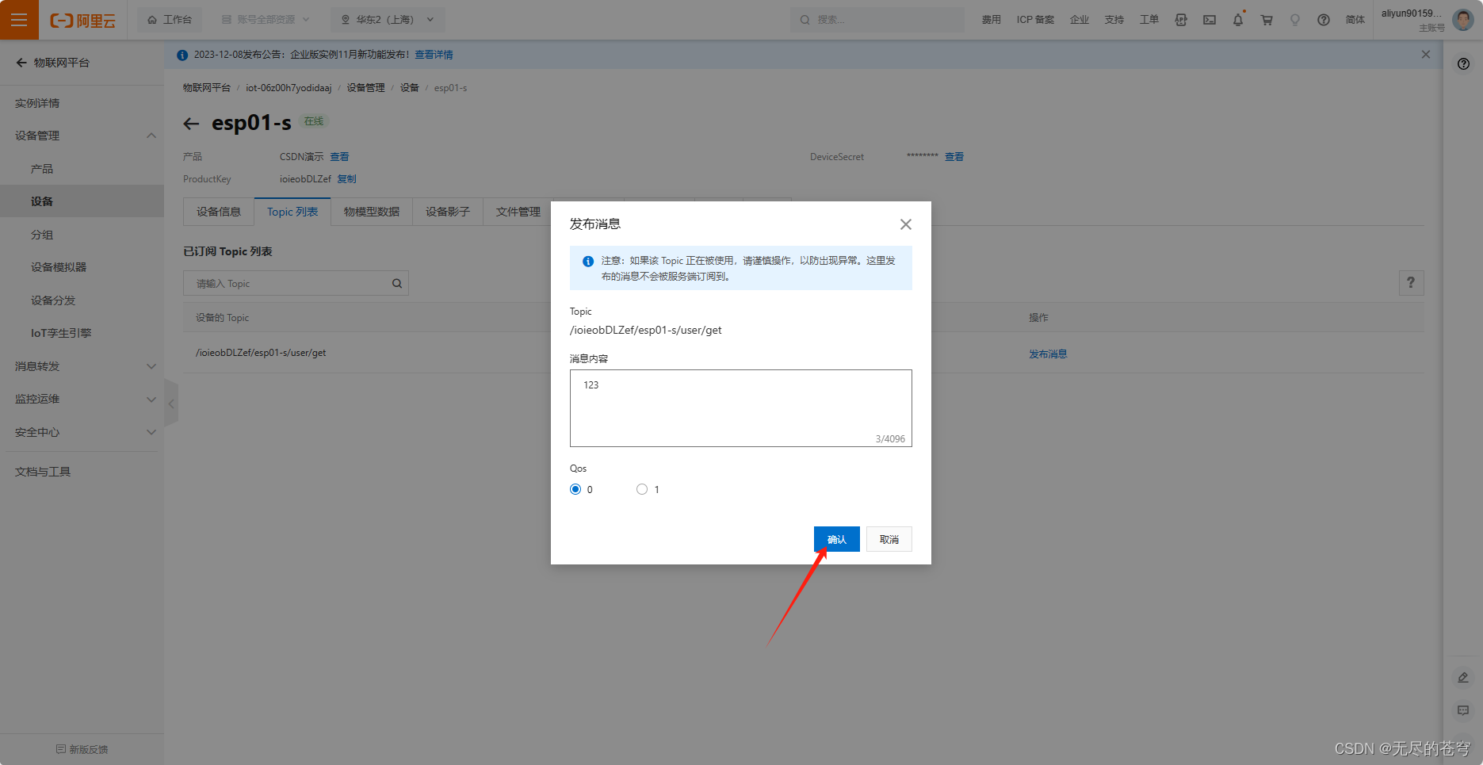
Task: Switch to the 文件管理 tab
Action: coord(518,212)
